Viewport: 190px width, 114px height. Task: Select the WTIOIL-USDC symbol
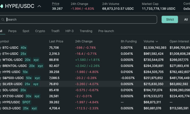[x=12, y=60]
